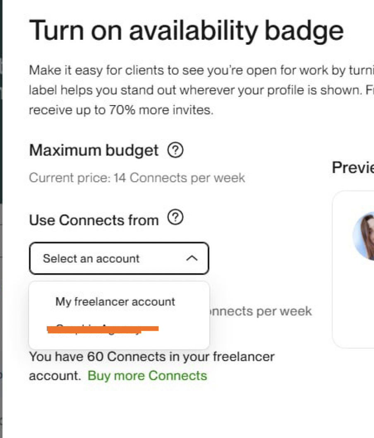Click the Use Connects from label
The width and height of the screenshot is (374, 438).
click(x=94, y=220)
